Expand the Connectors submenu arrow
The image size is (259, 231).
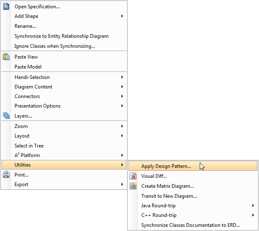(122, 96)
